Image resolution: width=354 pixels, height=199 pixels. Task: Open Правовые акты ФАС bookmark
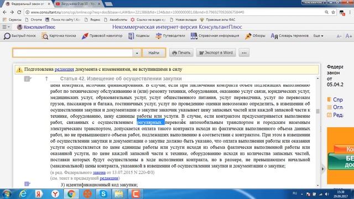click(217, 20)
